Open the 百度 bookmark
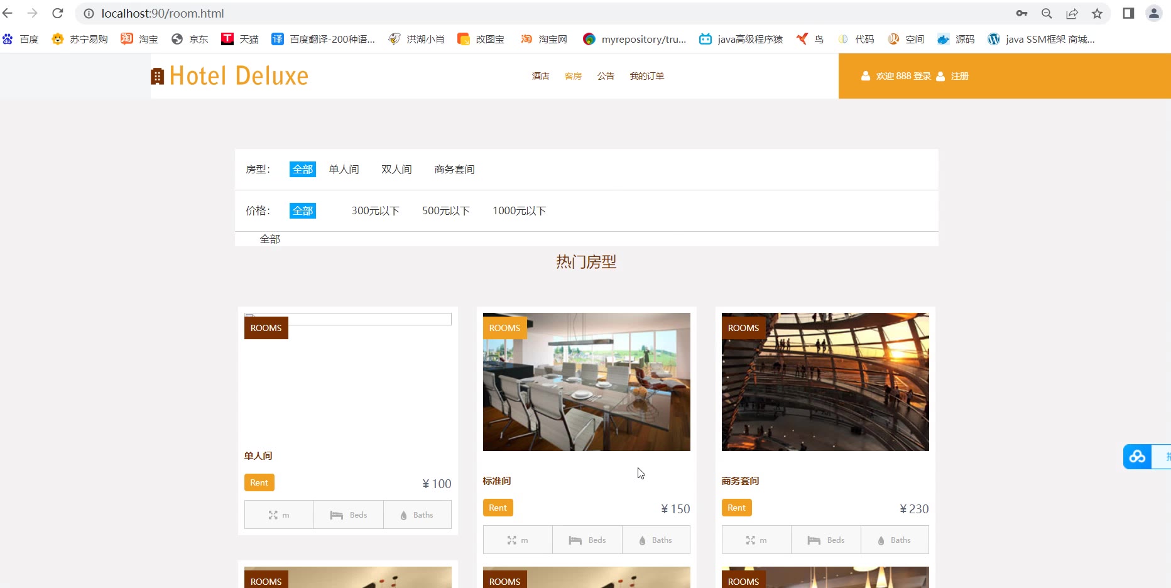Screen dimensions: 1171x588 click(21, 39)
